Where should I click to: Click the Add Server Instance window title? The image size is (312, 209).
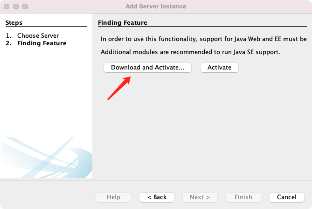coord(156,7)
